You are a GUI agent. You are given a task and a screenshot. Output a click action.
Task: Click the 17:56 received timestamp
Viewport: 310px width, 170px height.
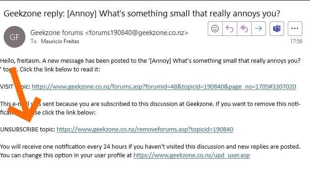[x=296, y=41]
